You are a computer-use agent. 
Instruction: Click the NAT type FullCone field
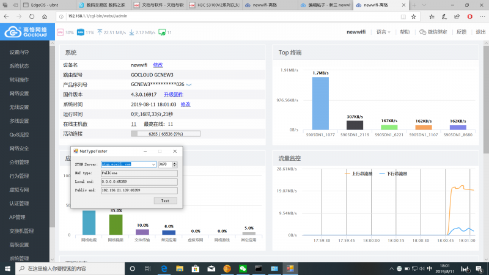click(x=139, y=173)
